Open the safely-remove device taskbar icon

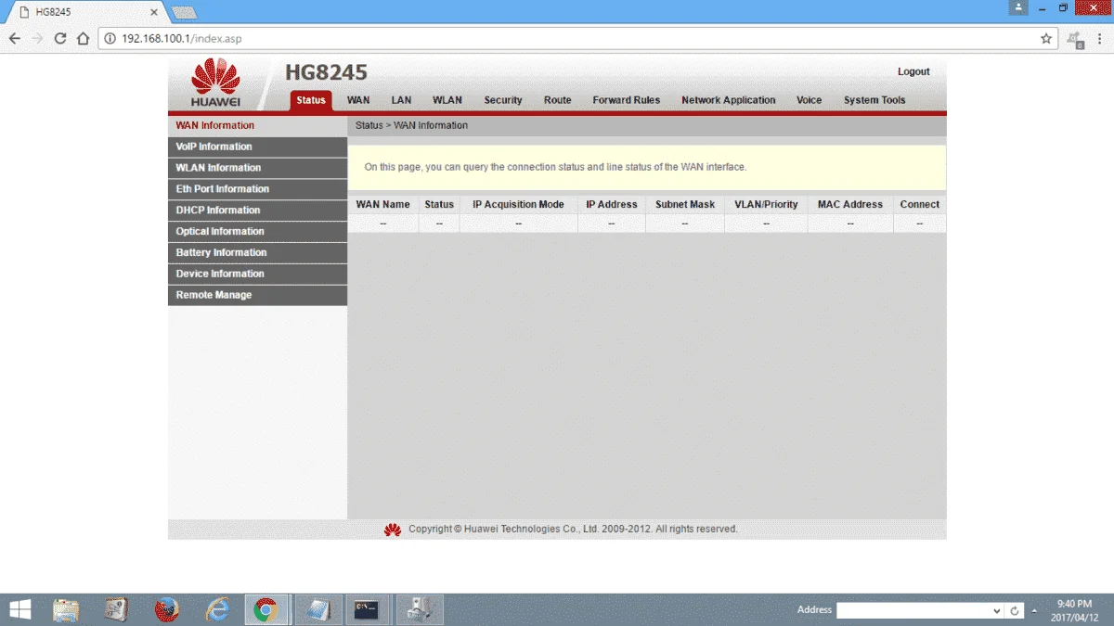pos(420,609)
